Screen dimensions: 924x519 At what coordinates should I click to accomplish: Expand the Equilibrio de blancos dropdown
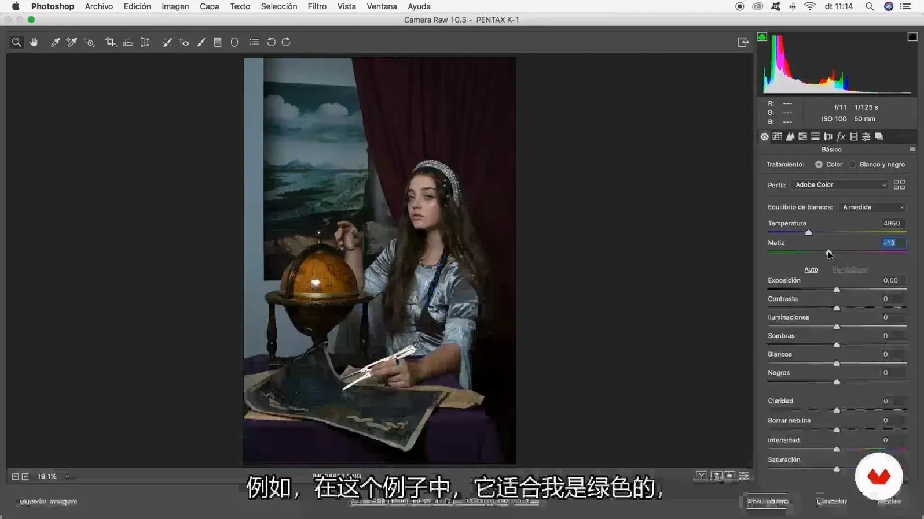tap(872, 207)
